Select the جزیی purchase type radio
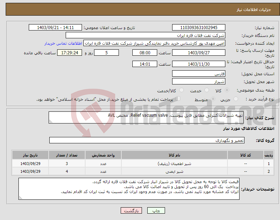Viewport: 280px width, 220px height. 236,99
